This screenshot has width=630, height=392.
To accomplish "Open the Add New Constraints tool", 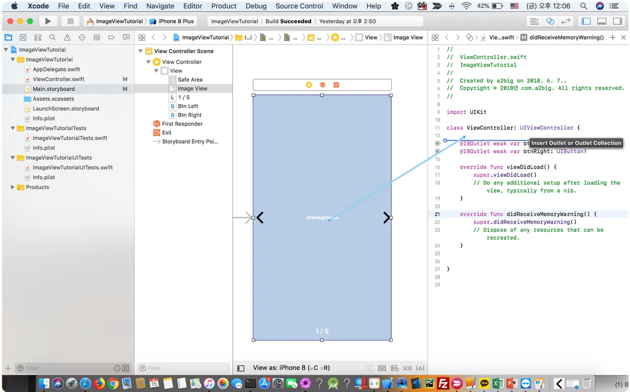I will coord(408,368).
